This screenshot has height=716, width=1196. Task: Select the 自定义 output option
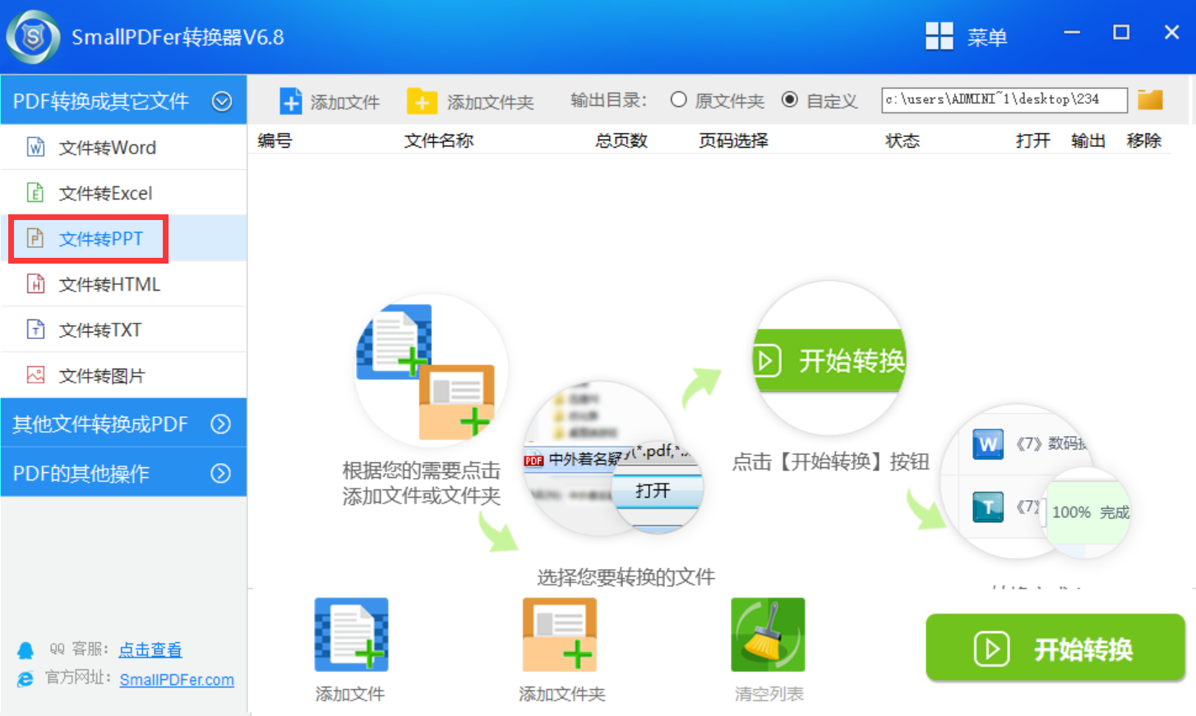pos(789,99)
